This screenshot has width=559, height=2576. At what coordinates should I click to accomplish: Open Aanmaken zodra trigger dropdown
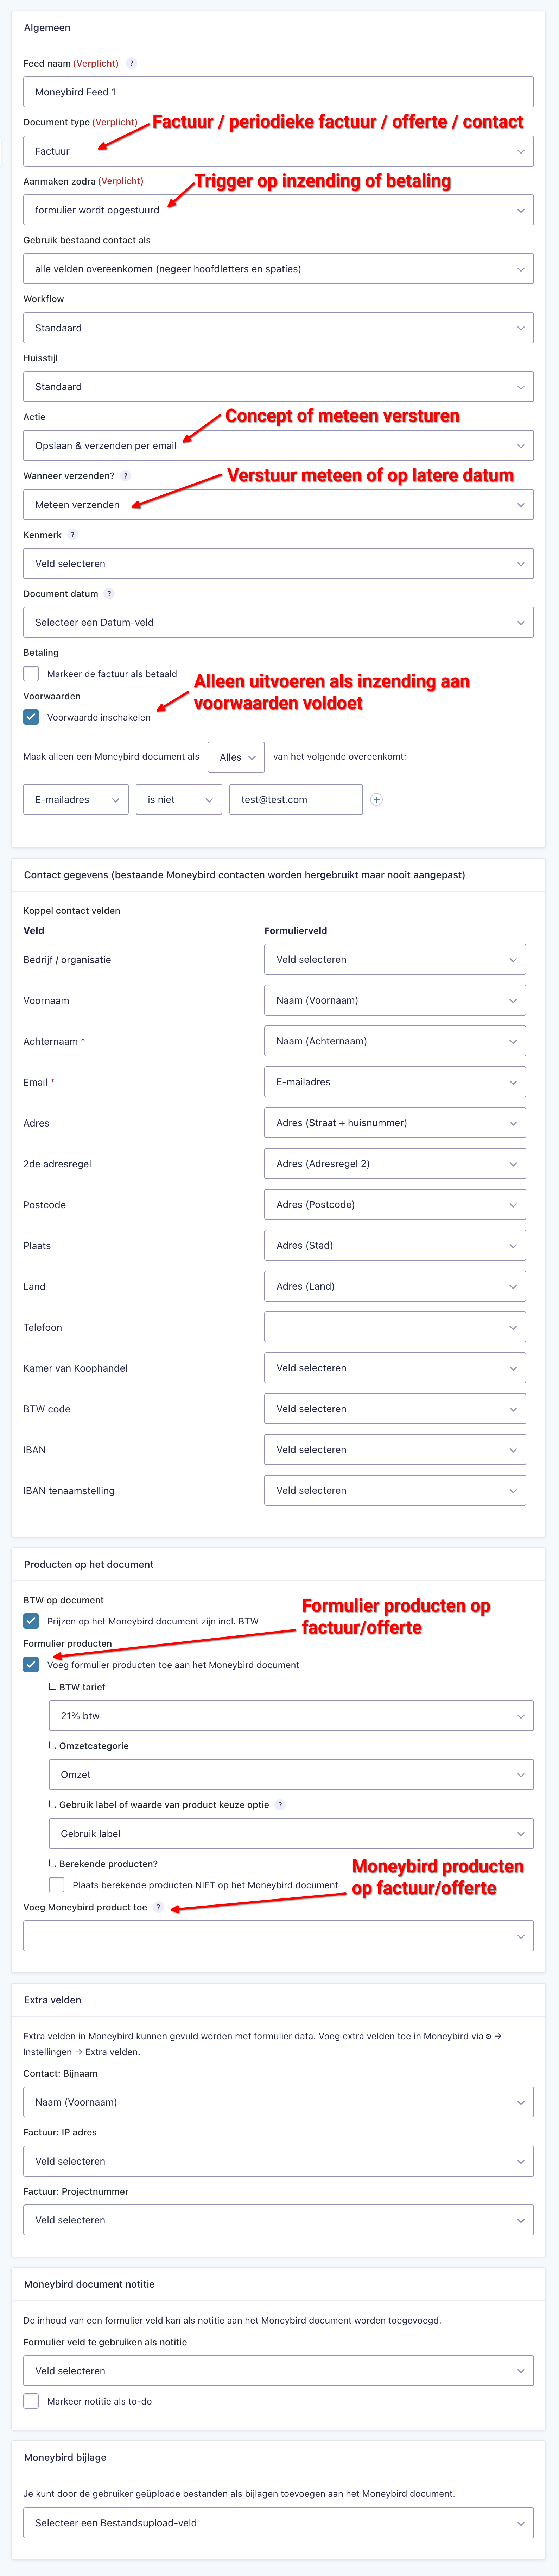278,210
